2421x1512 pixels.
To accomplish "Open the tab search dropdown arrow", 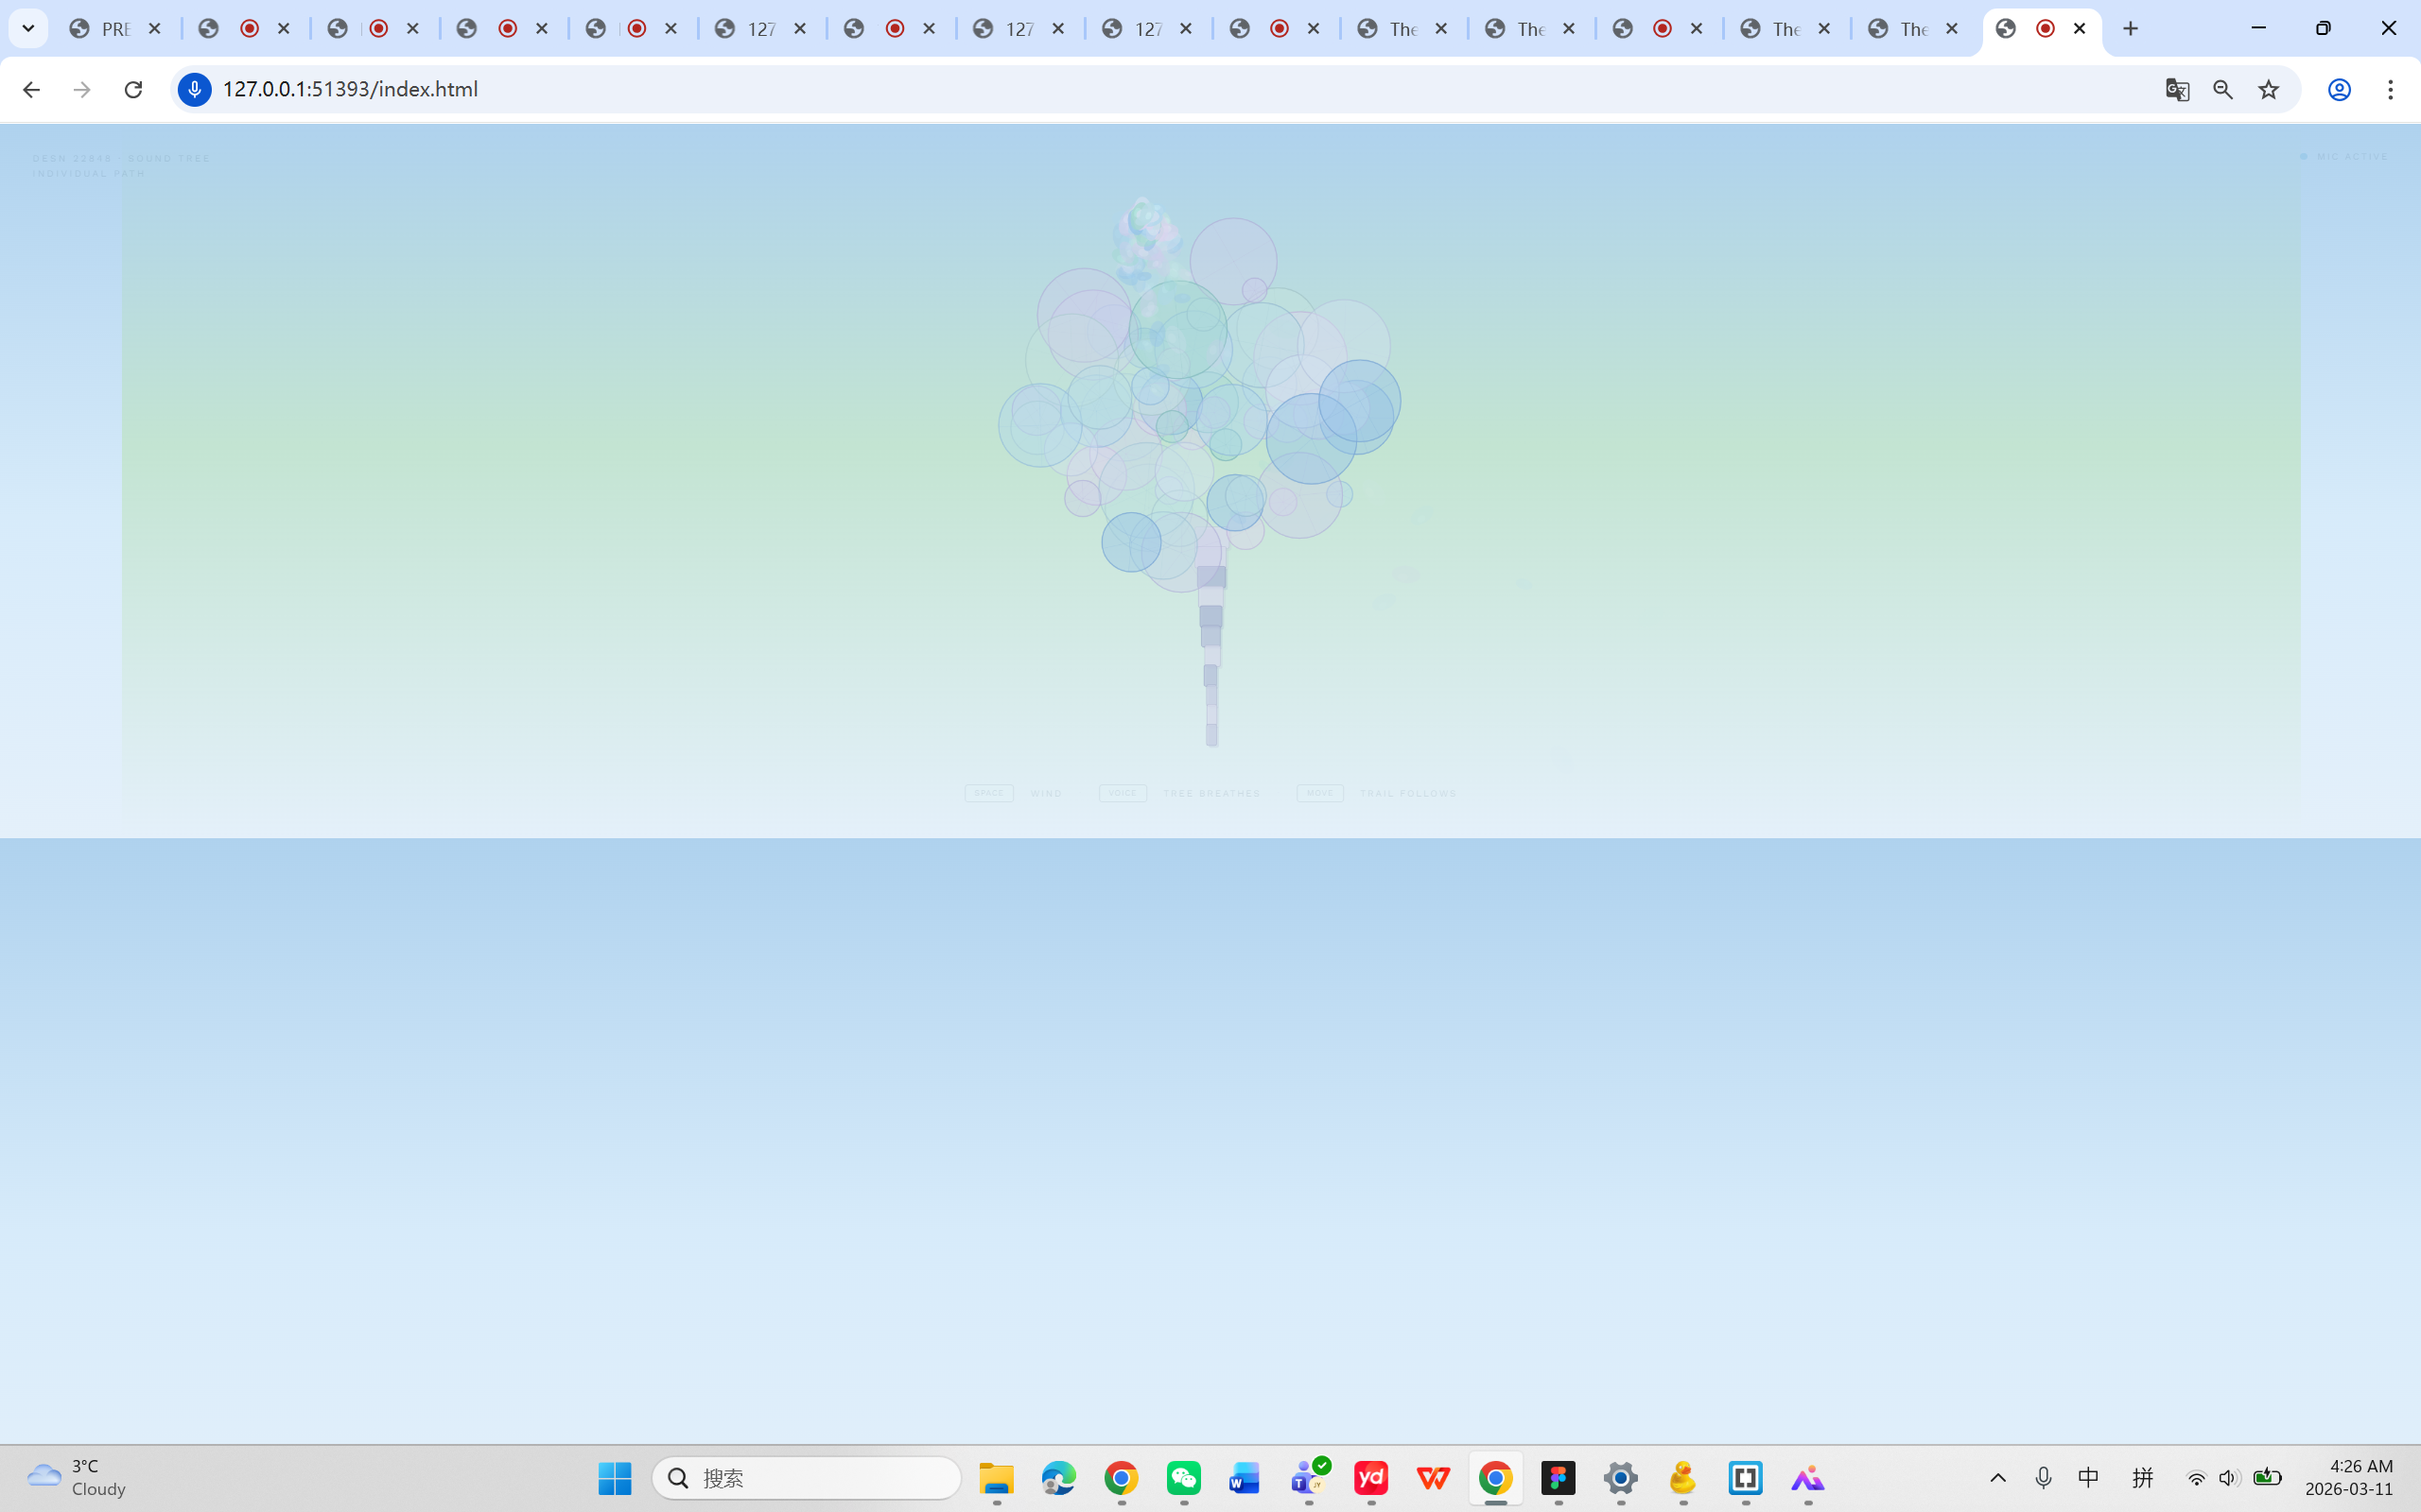I will pyautogui.click(x=27, y=28).
